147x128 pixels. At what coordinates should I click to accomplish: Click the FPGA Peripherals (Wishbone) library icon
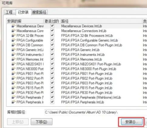pos(13,98)
